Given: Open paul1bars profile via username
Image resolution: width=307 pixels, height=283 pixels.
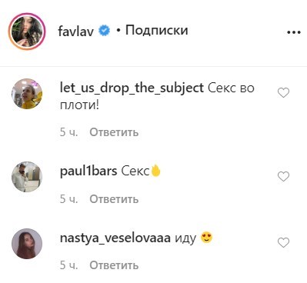Looking at the screenshot, I should [x=88, y=171].
